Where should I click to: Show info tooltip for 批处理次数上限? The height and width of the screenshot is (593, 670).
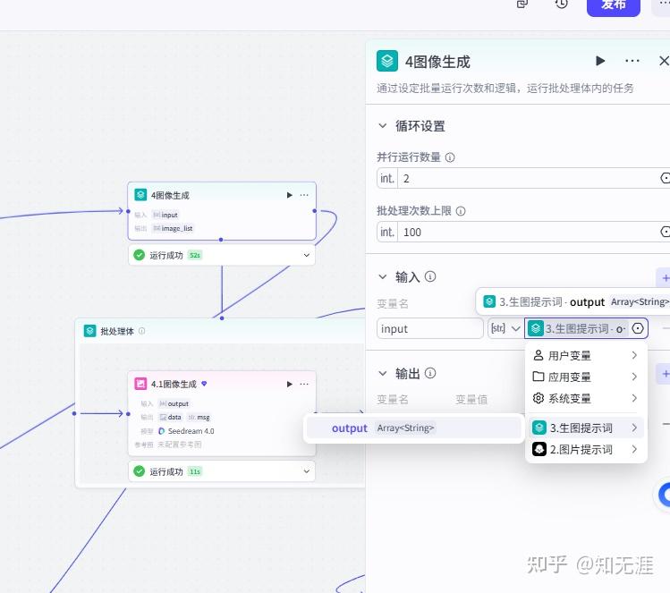461,211
